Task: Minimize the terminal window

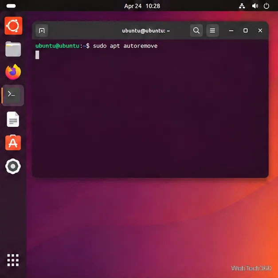Action: (231, 31)
